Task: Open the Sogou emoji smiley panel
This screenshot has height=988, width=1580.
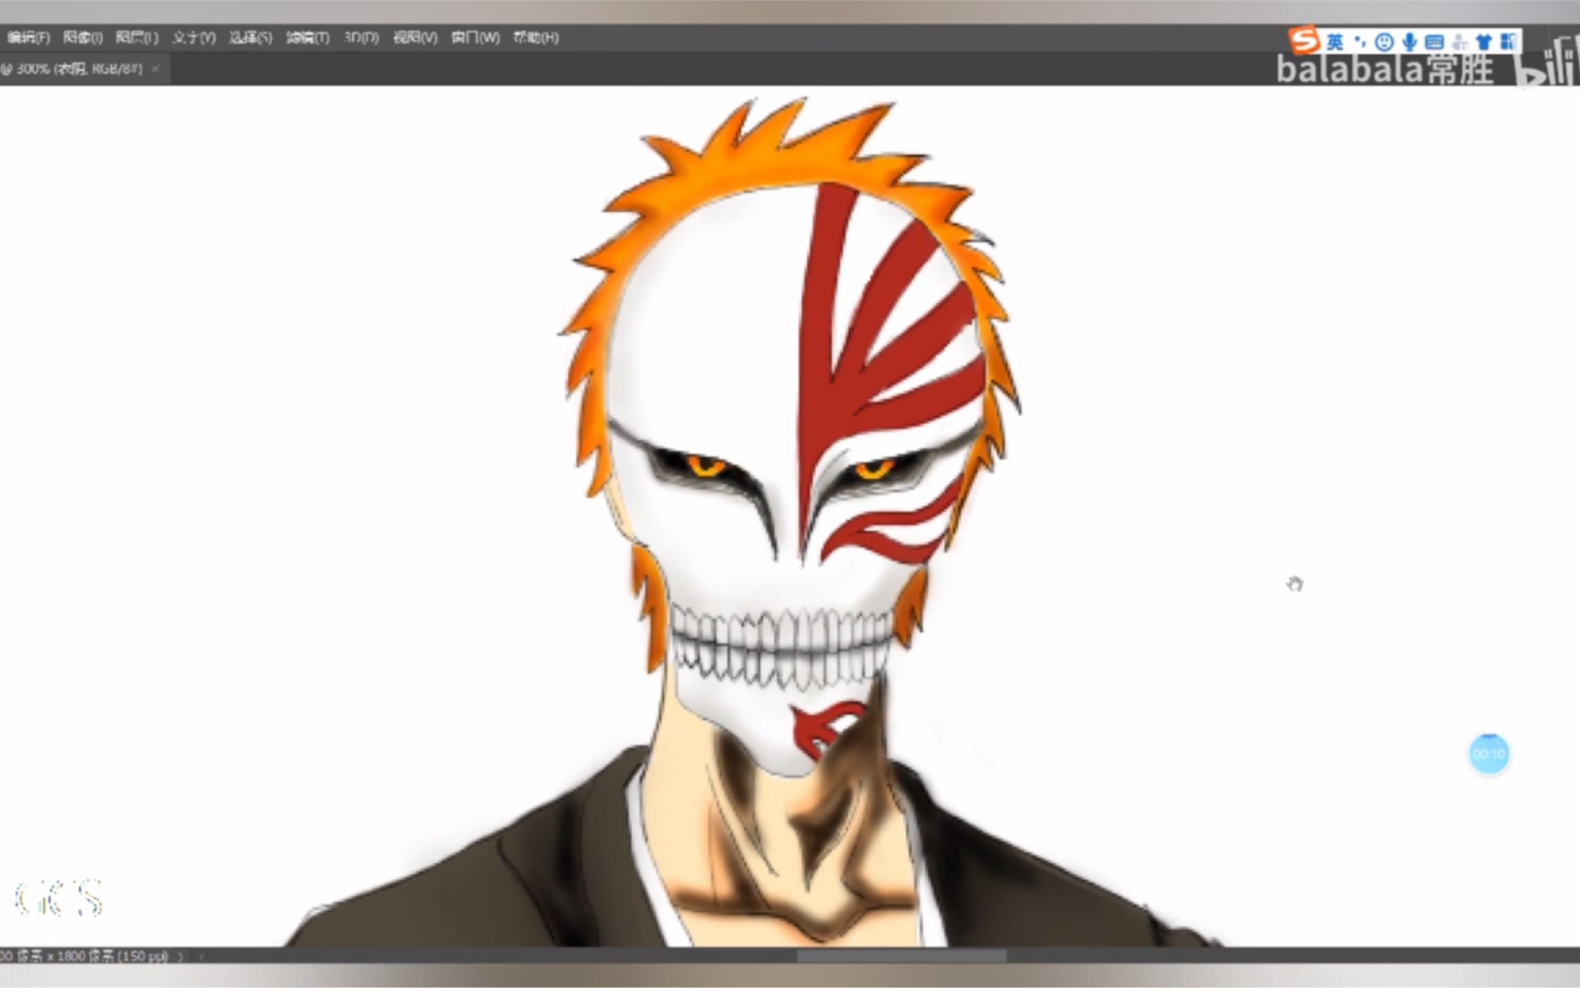Action: pos(1385,42)
